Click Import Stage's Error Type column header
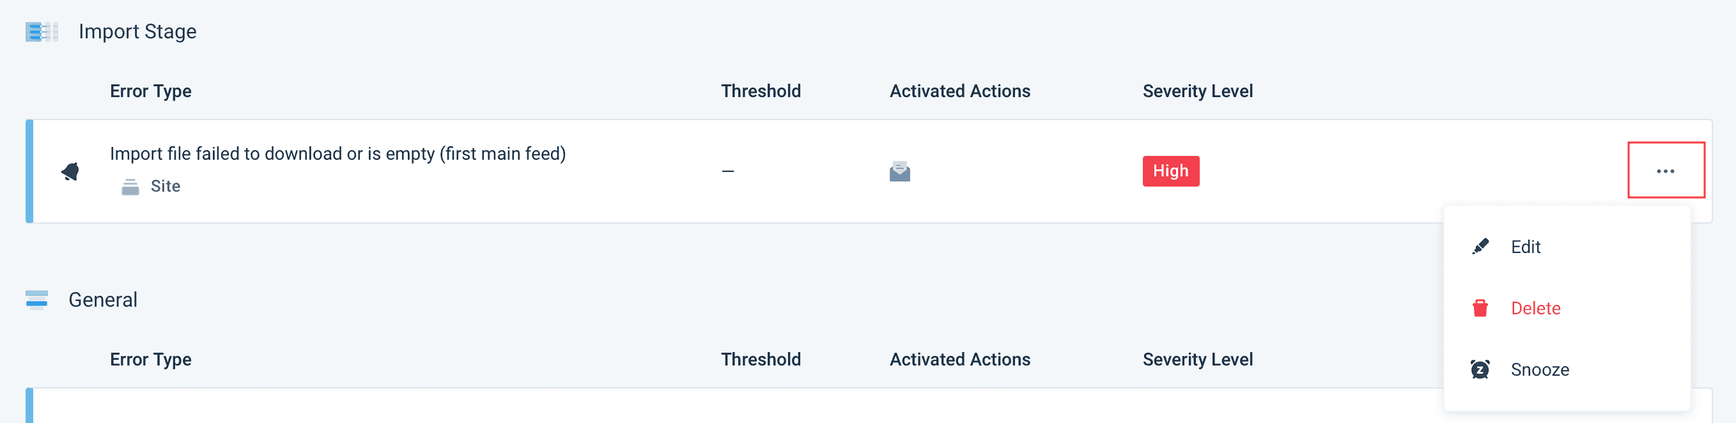 150,91
